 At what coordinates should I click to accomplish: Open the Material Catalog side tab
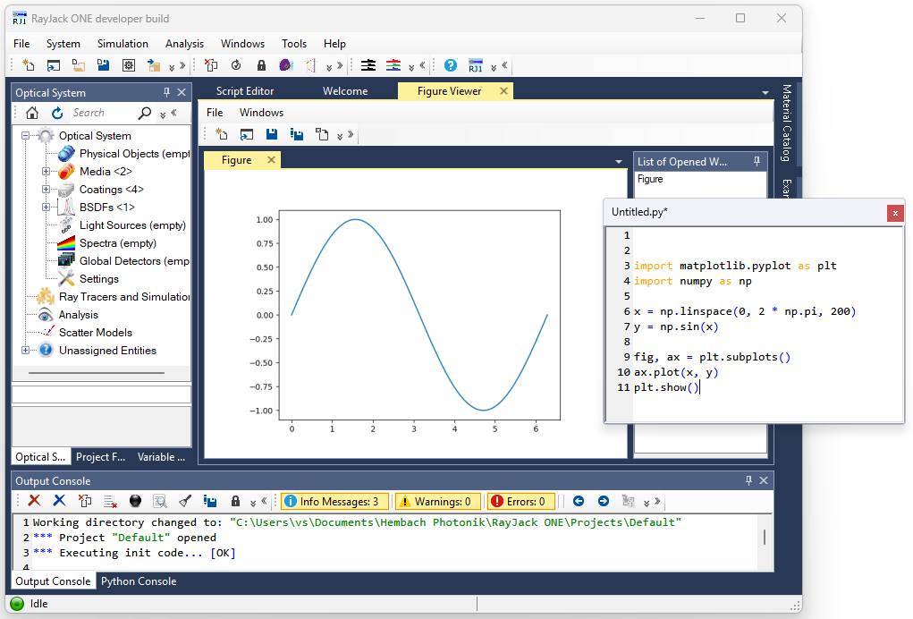click(x=787, y=123)
